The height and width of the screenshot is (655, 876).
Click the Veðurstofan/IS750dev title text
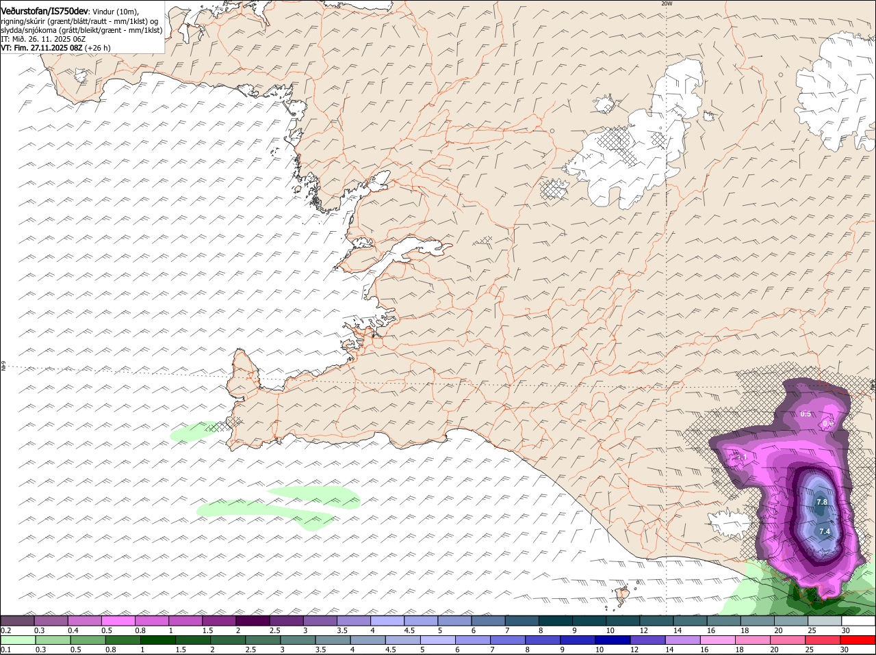pyautogui.click(x=44, y=12)
